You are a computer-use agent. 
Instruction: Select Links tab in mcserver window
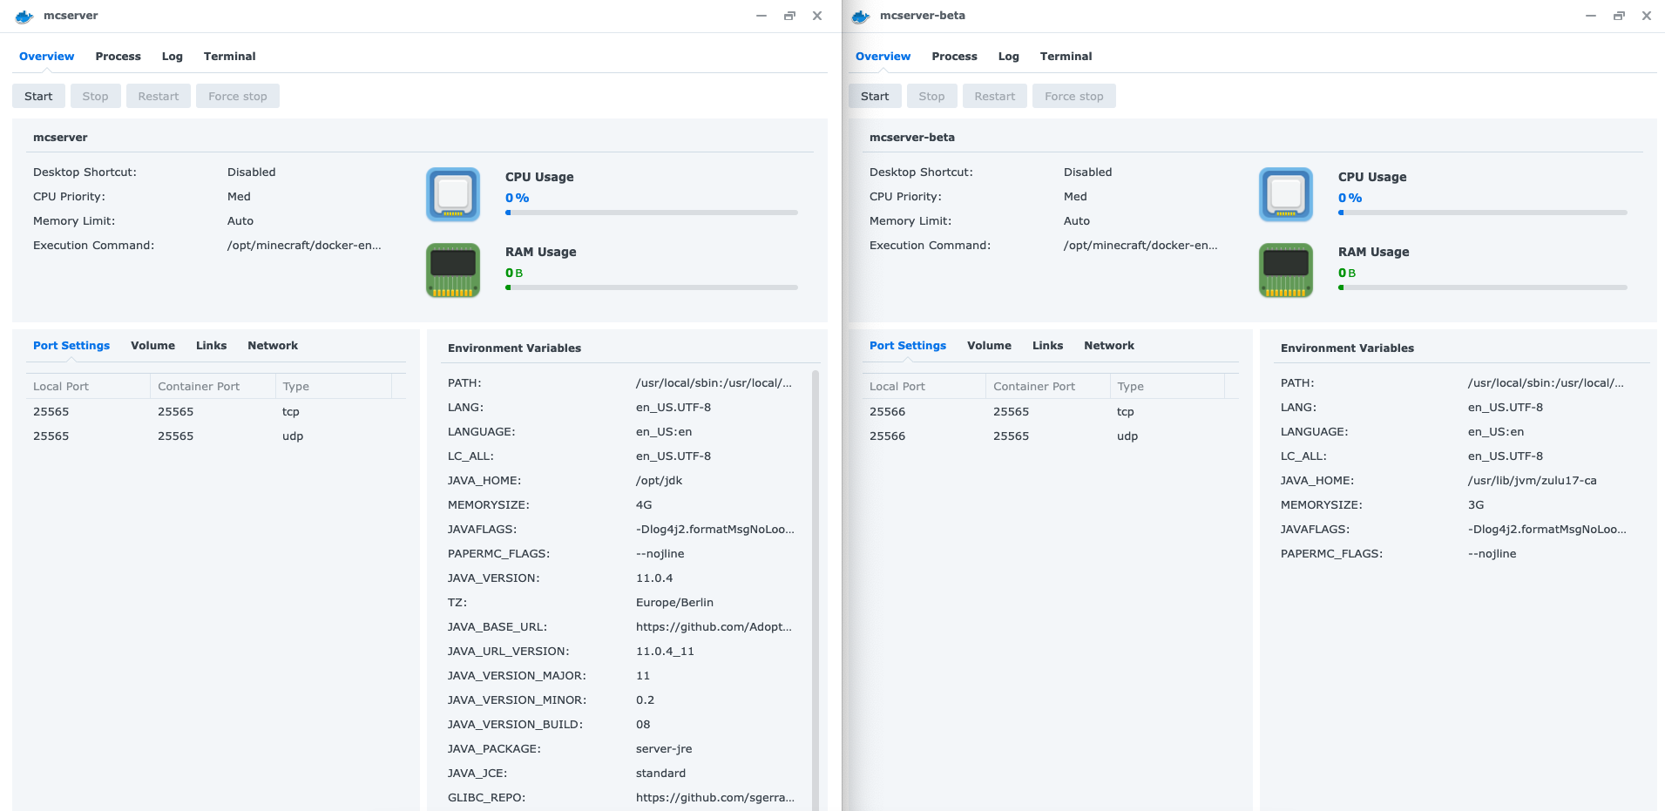(212, 346)
